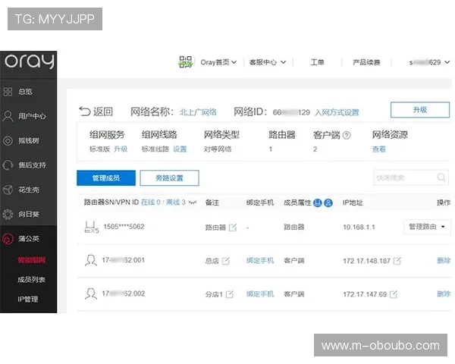Select 蒲公英 in the sidebar
Image resolution: width=455 pixels, height=364 pixels.
29,239
